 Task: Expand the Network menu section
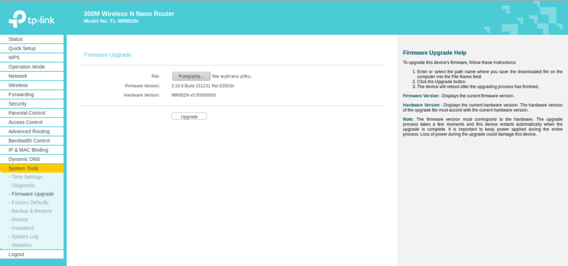(x=18, y=76)
